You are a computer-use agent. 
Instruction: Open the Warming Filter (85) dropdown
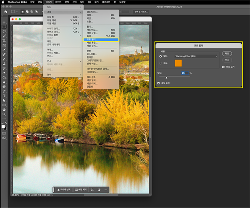point(196,56)
